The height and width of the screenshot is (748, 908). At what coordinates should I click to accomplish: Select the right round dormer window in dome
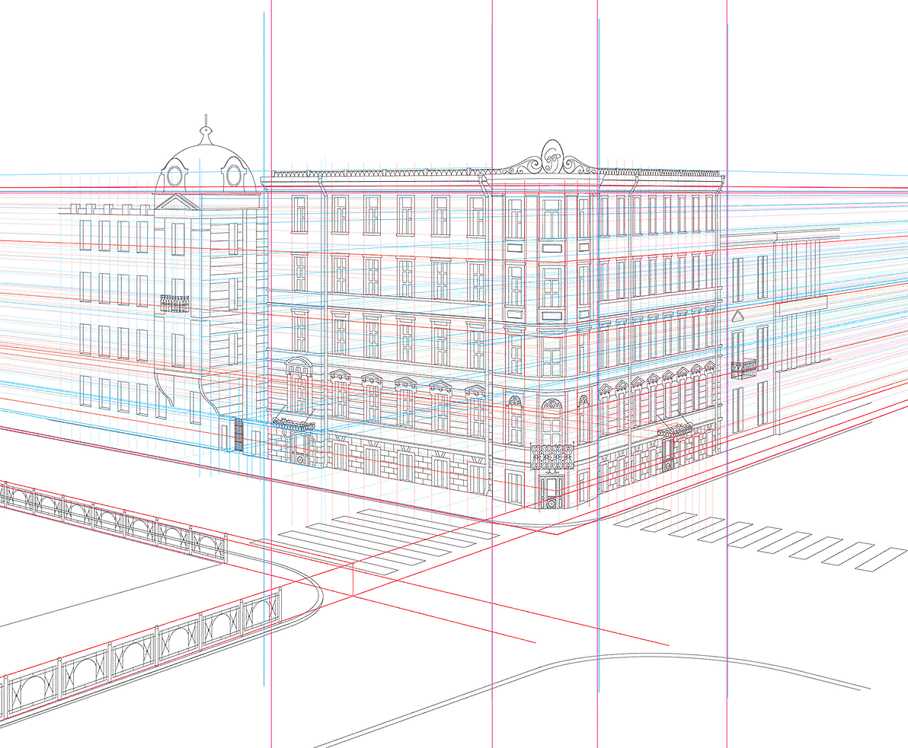234,176
